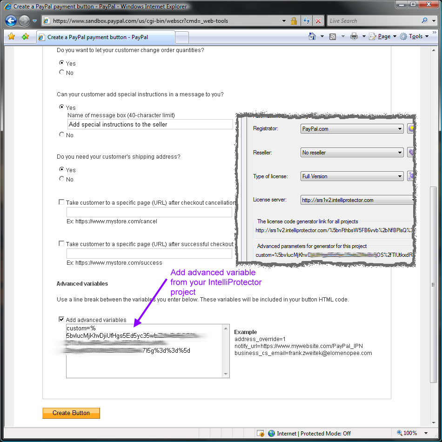Image resolution: width=442 pixels, height=442 pixels.
Task: Click the RSS Feeds icon
Action: coord(333,36)
